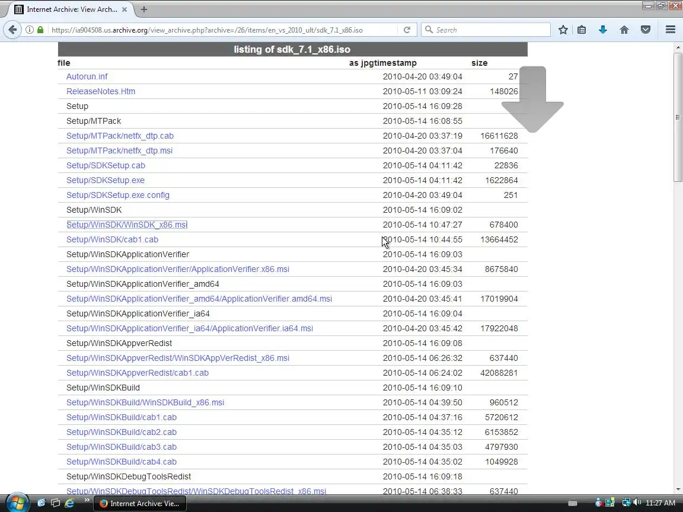Open a new tab with plus button
This screenshot has height=512, width=683.
pyautogui.click(x=143, y=9)
